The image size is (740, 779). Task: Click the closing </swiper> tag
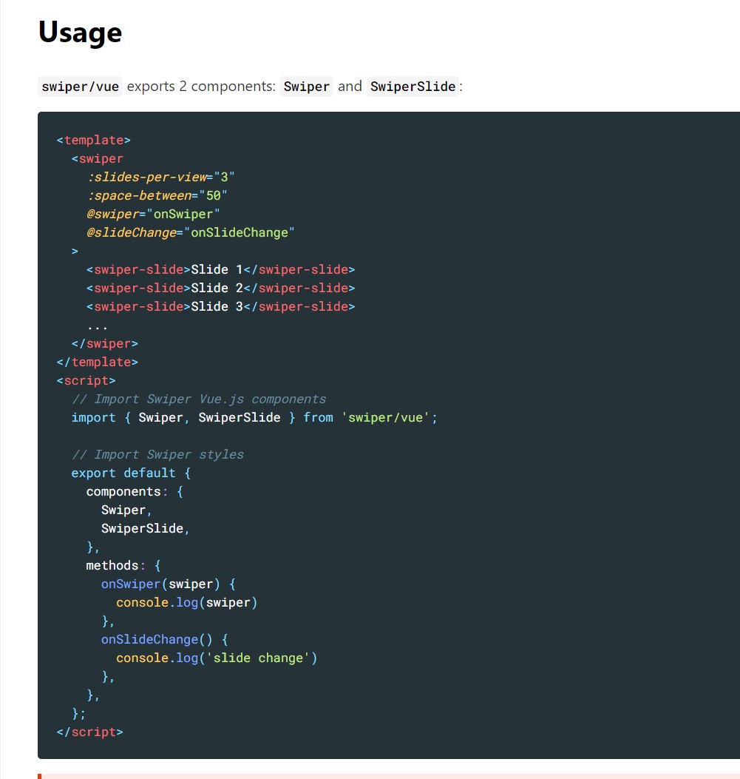(105, 343)
